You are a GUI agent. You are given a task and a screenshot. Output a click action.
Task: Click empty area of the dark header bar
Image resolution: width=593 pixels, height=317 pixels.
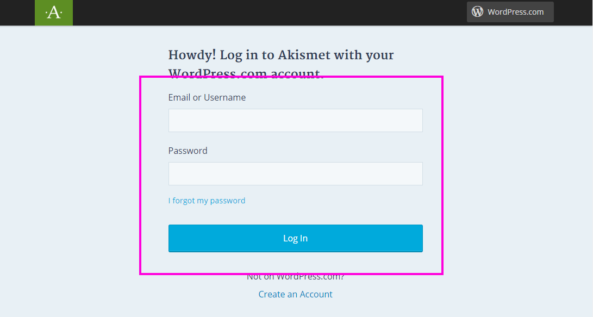pos(265,13)
